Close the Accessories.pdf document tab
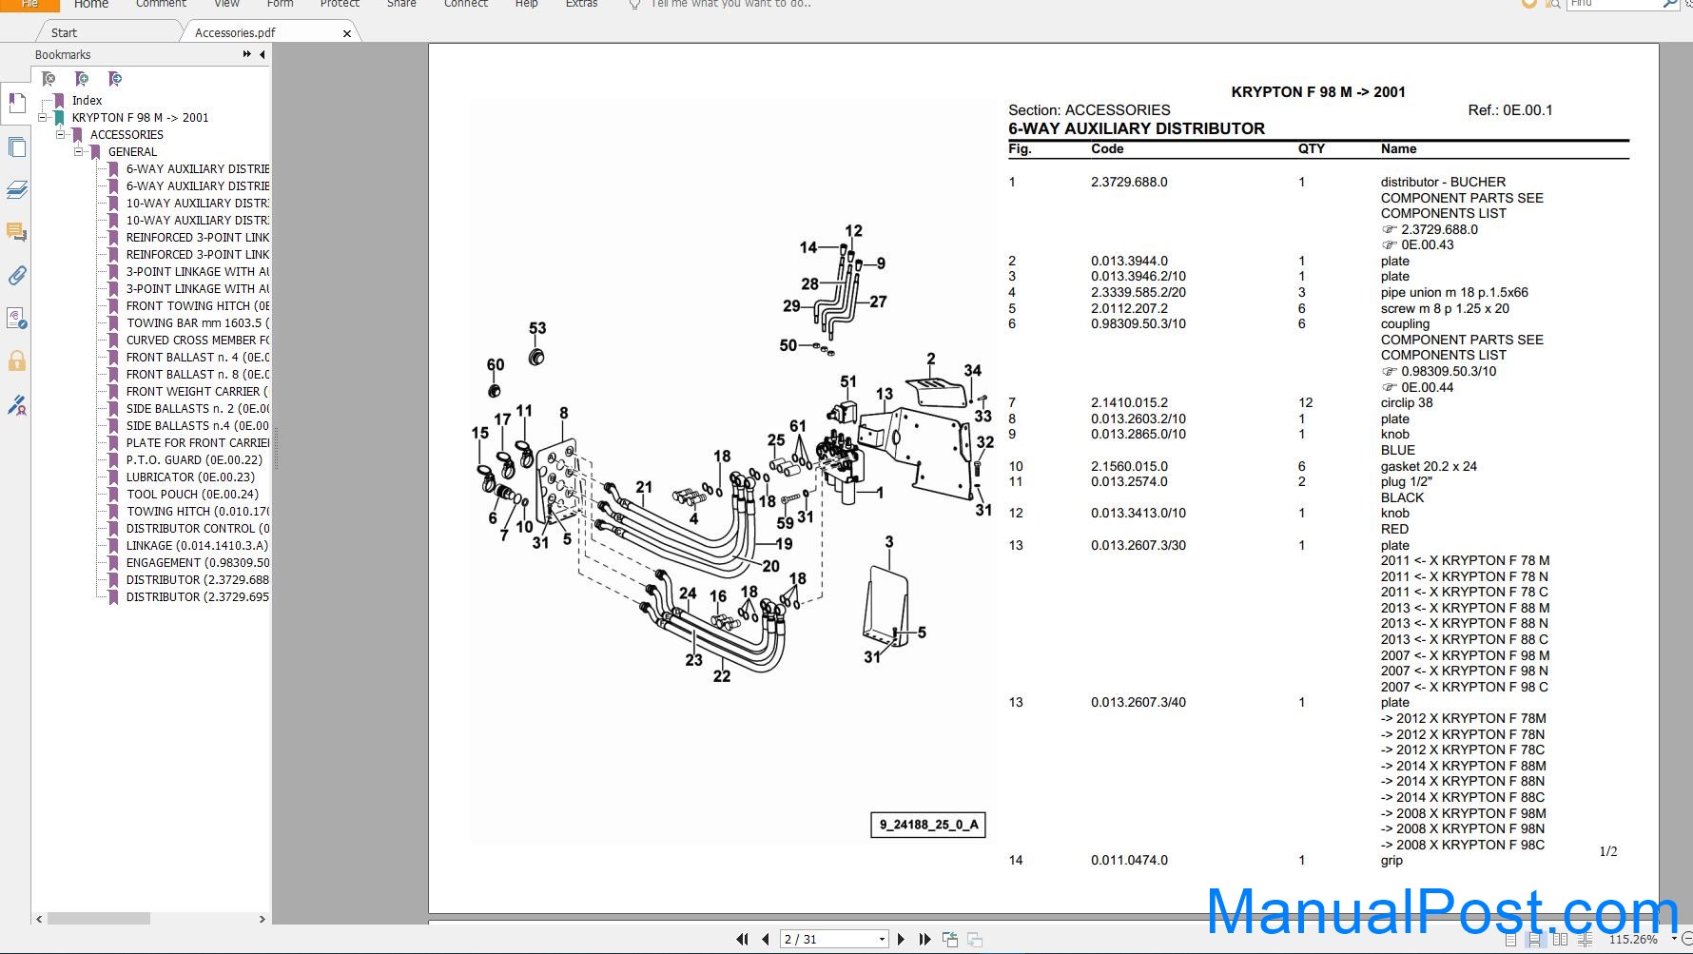Viewport: 1693px width, 954px height. (347, 33)
